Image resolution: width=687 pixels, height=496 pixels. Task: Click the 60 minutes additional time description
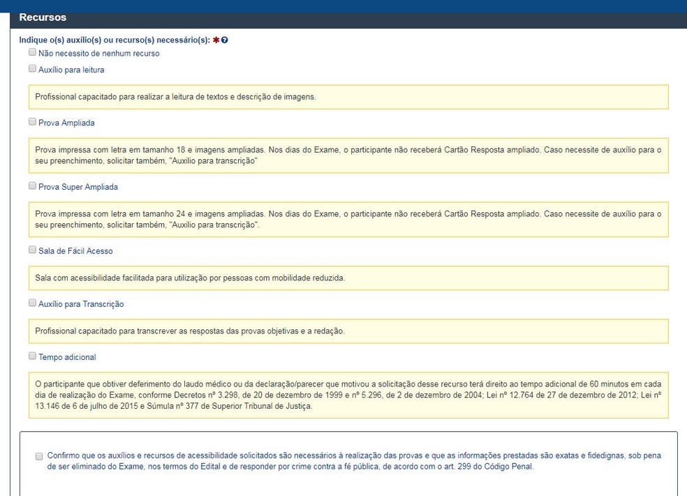[x=348, y=395]
